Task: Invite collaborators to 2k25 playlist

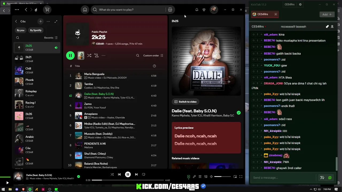Action: point(96,55)
